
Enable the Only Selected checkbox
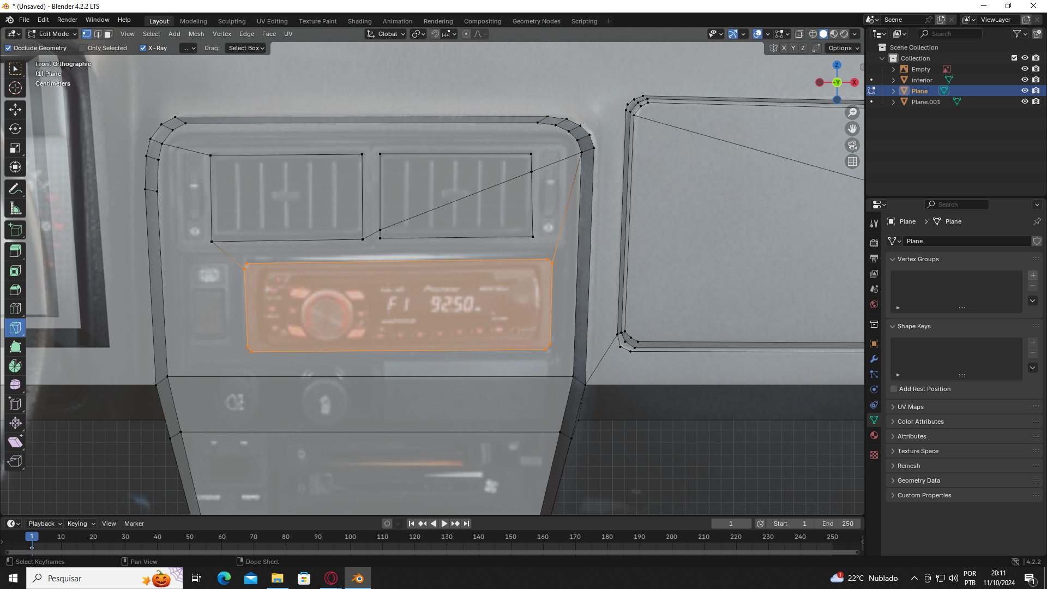[x=82, y=48]
